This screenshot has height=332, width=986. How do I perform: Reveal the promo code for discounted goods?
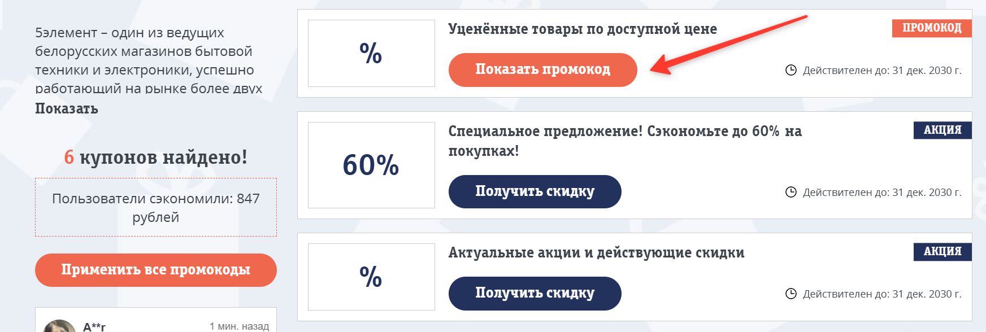tap(542, 70)
